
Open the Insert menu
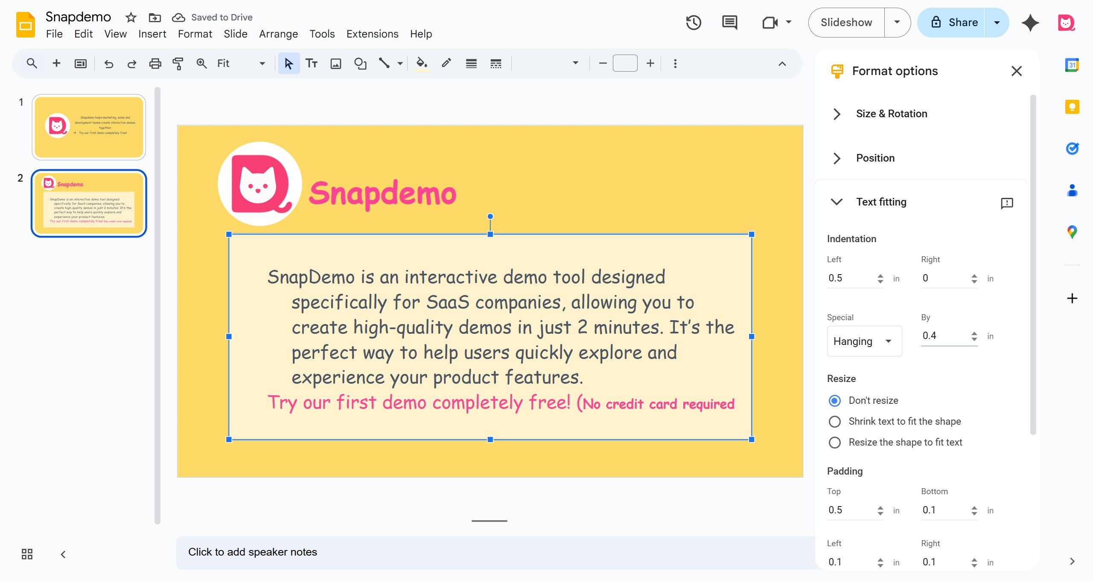pyautogui.click(x=152, y=34)
